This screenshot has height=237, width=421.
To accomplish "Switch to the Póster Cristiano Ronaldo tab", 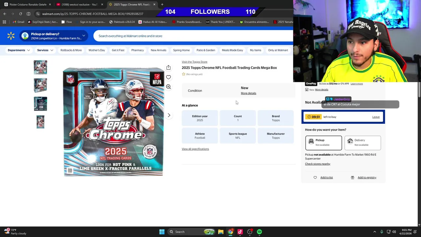I will (28, 5).
